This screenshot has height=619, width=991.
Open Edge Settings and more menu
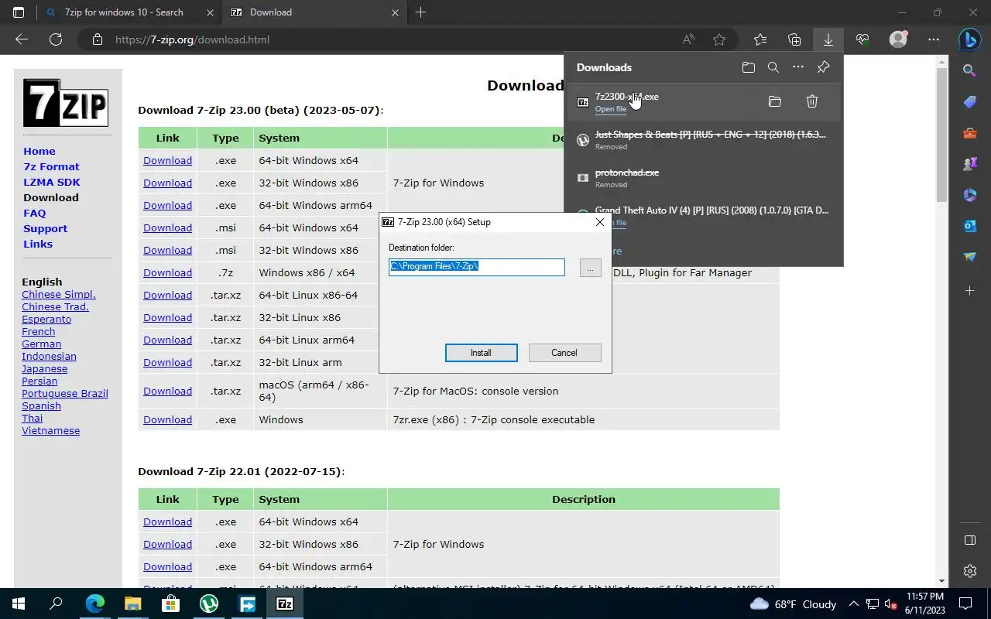coord(934,39)
